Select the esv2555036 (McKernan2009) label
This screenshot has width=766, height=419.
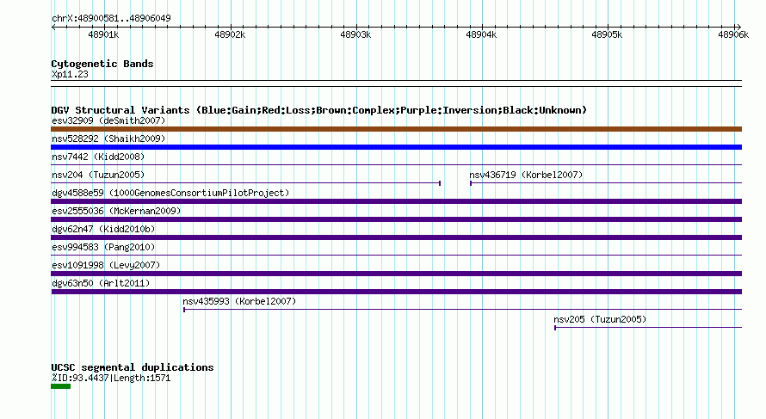[116, 211]
